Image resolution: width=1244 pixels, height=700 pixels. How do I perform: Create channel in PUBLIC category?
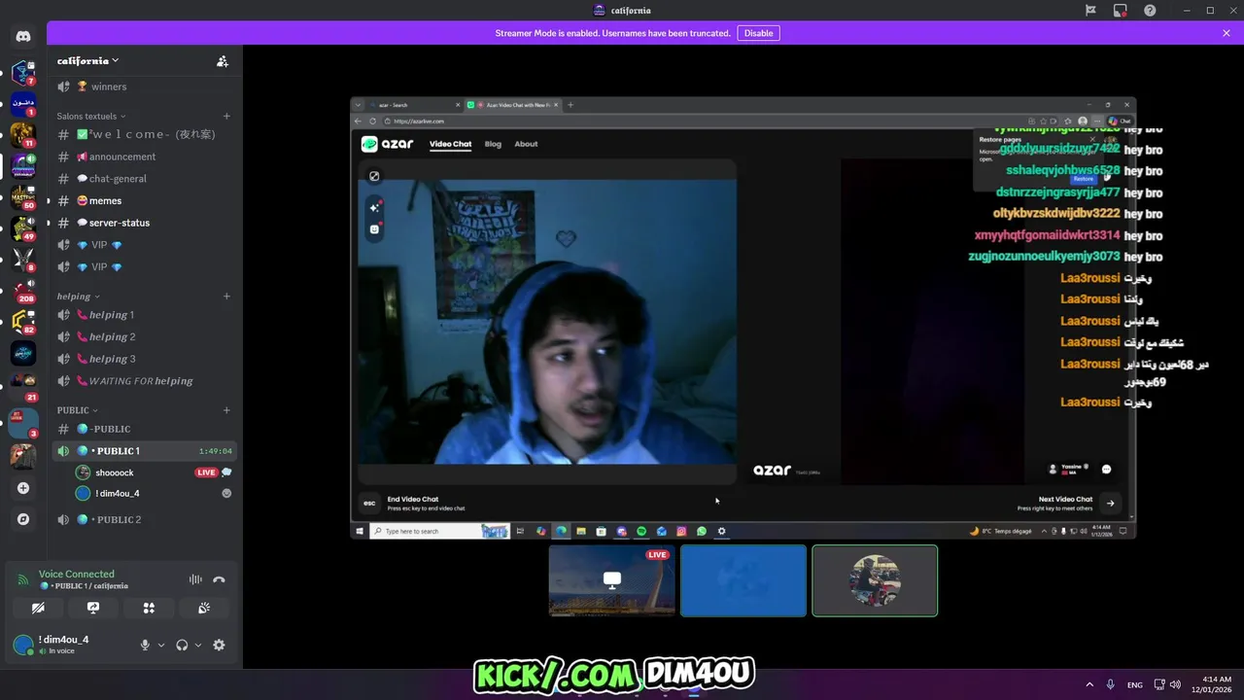coord(226,410)
